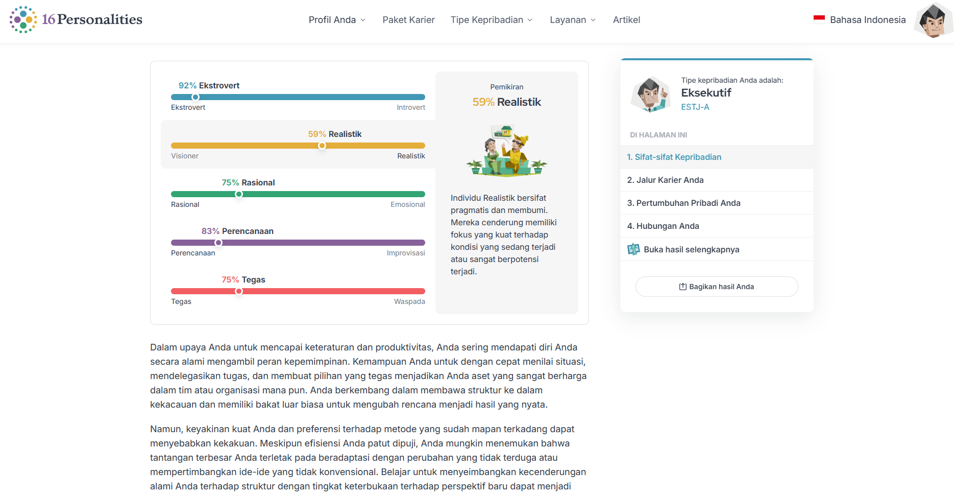
Task: Open the Paket Karier page
Action: pos(408,20)
